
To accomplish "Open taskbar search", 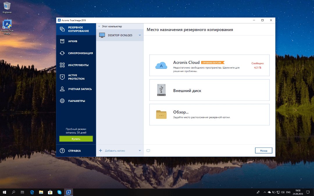I will [13, 192].
